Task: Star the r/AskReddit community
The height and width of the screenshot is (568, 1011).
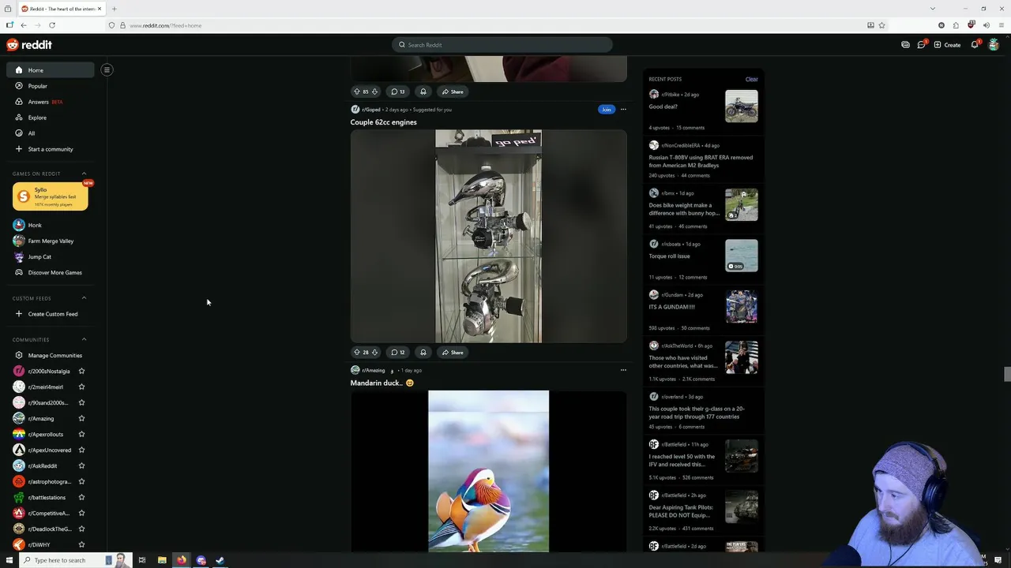Action: [x=81, y=465]
